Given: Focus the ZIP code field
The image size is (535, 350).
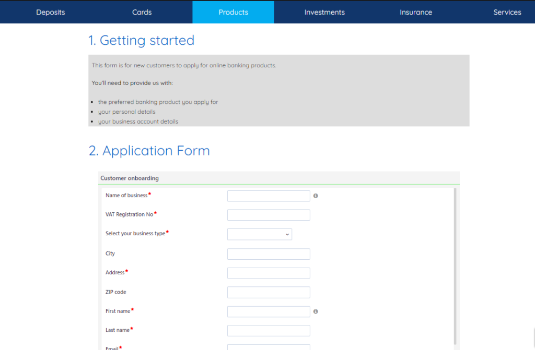Looking at the screenshot, I should click(x=269, y=293).
